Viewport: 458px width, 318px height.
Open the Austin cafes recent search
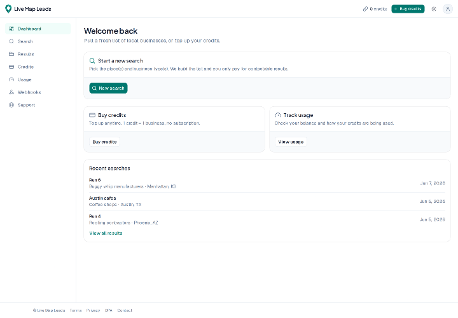(267, 201)
